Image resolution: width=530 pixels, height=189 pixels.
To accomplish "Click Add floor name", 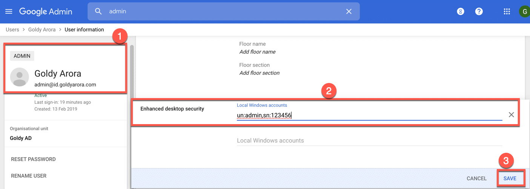I will (x=257, y=52).
